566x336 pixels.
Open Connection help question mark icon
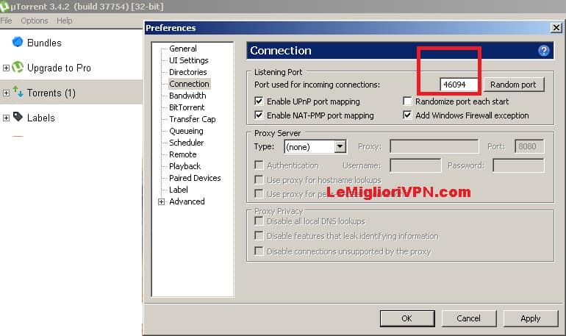point(544,51)
